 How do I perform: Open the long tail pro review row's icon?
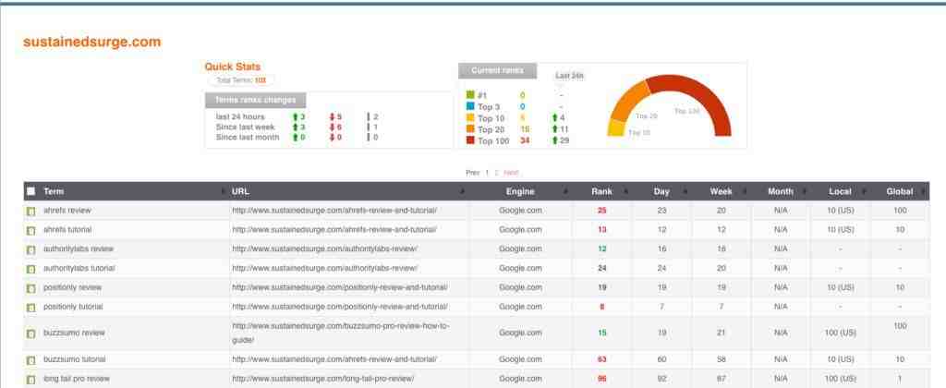click(x=30, y=380)
